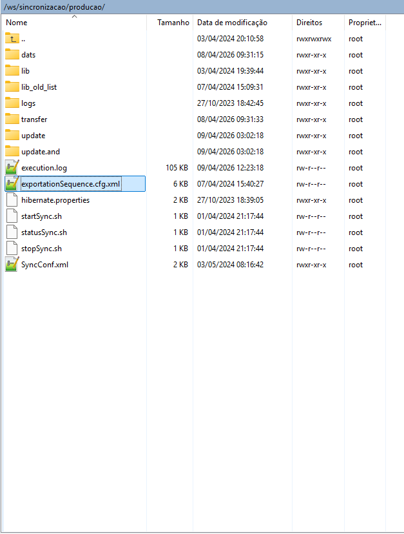404x534 pixels.
Task: Click date 08/04/2026 09:31:15
Action: click(x=231, y=55)
